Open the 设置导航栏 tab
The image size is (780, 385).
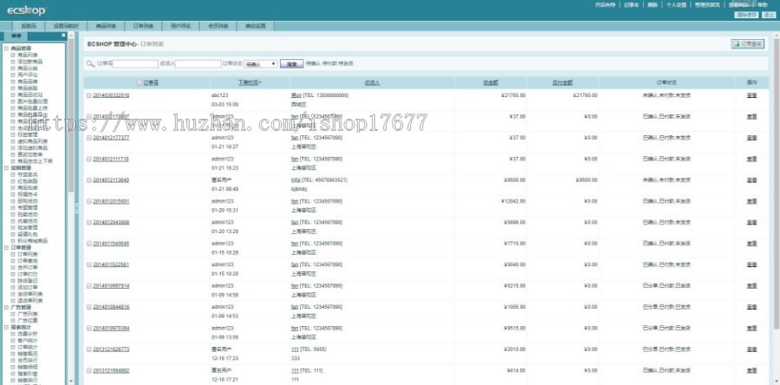[66, 26]
